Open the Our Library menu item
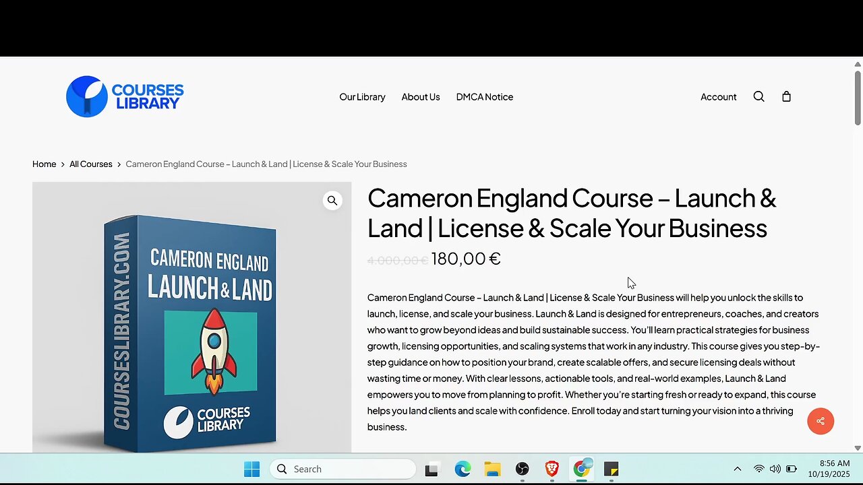Viewport: 863px width, 485px height. click(x=362, y=97)
